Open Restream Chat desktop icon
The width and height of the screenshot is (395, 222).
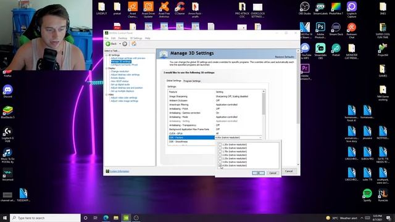point(352,30)
